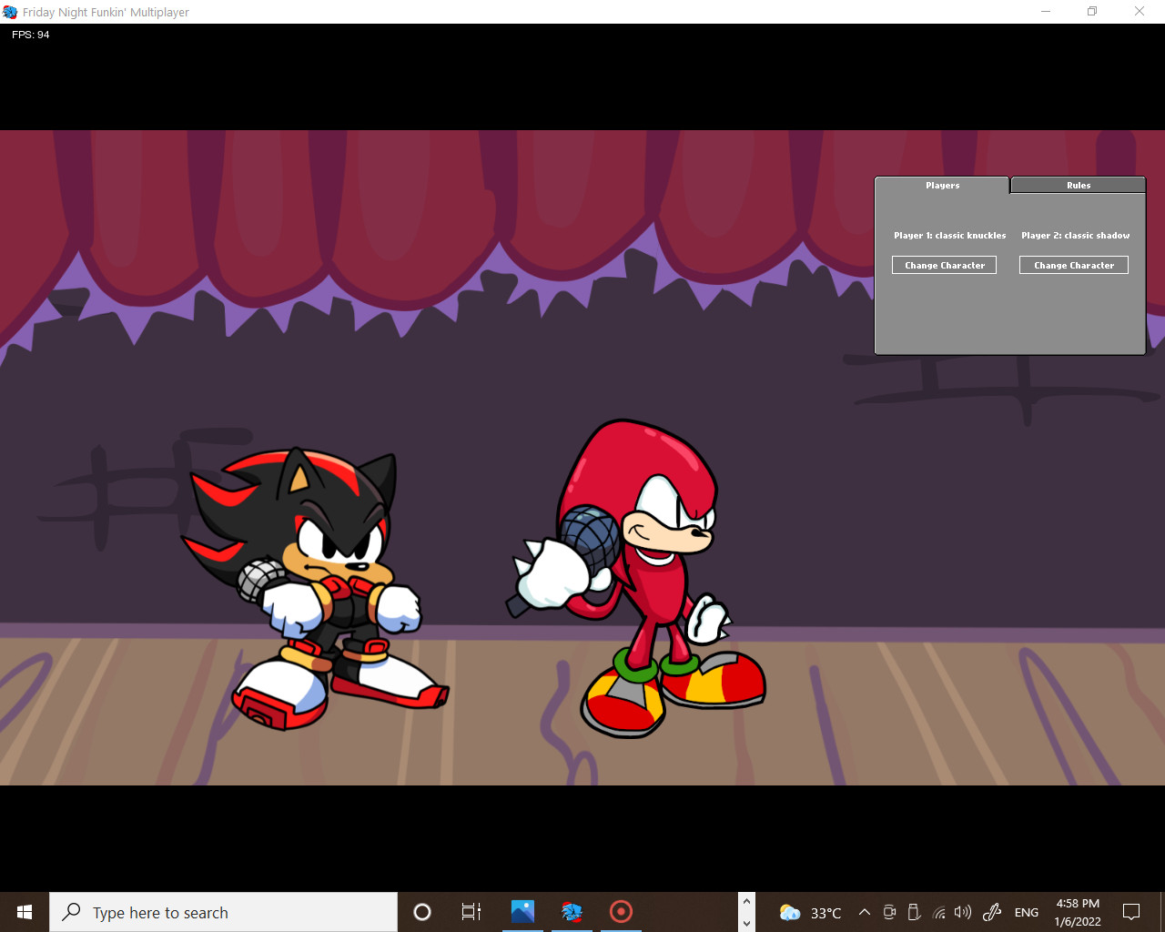This screenshot has width=1165, height=932.
Task: Click the taskbar scroll down arrow
Action: (745, 923)
